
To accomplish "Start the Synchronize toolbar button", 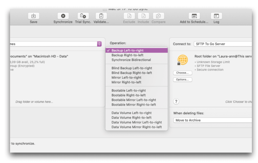I will 63,16.
